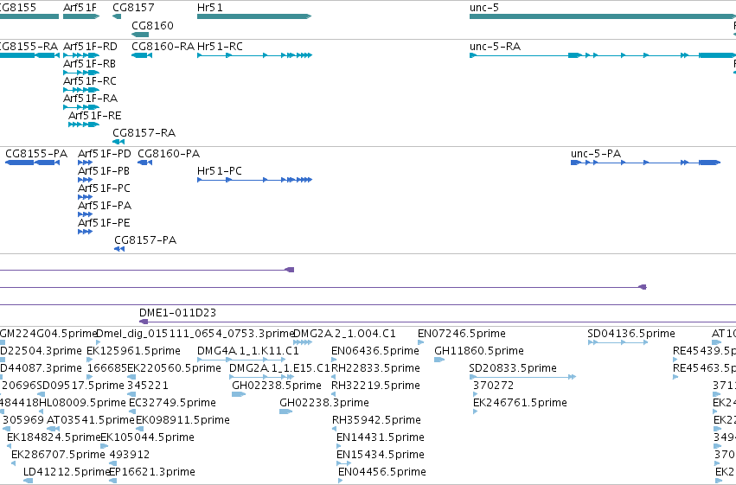Click the Arf51F-RA transcript label

click(x=90, y=99)
